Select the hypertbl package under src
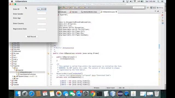The image size is (175, 98). coord(21,70)
